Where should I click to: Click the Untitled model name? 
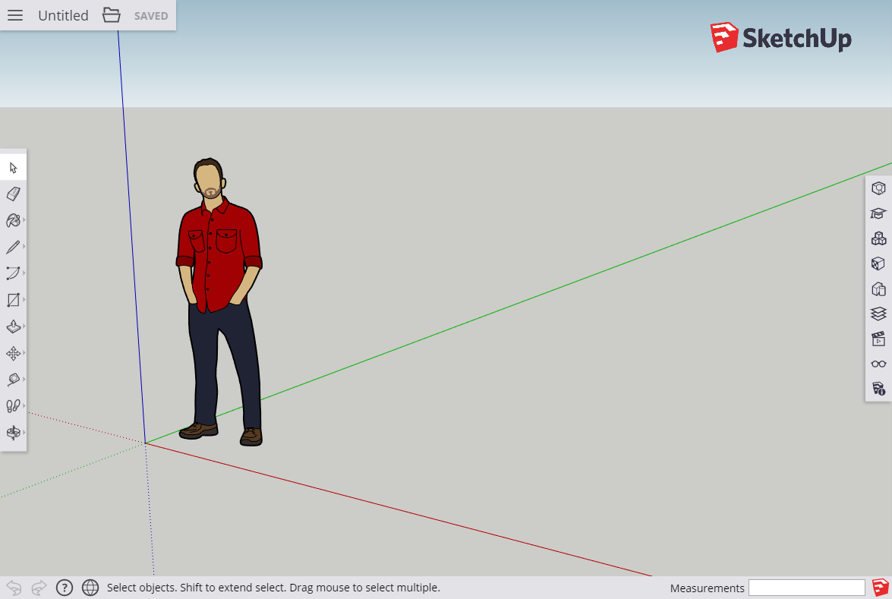click(63, 15)
